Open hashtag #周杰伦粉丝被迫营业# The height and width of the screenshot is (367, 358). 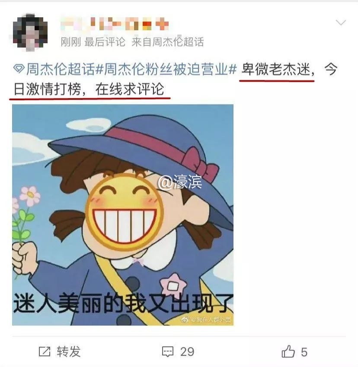click(166, 69)
